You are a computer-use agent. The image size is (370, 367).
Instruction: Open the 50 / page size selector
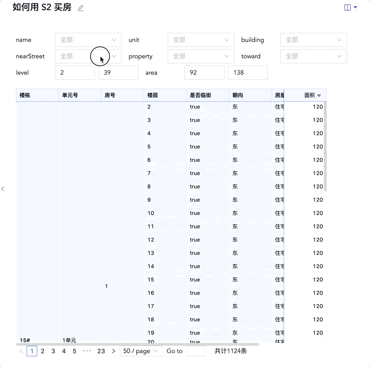pos(141,351)
